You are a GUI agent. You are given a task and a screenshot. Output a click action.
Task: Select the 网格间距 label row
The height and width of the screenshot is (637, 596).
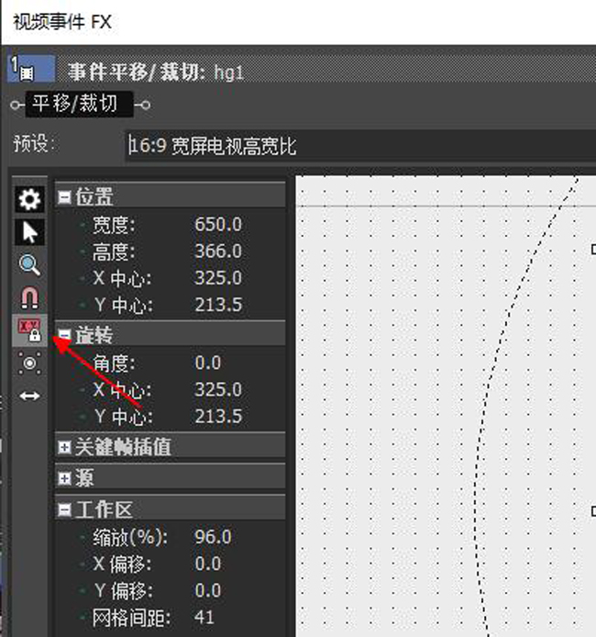click(131, 618)
